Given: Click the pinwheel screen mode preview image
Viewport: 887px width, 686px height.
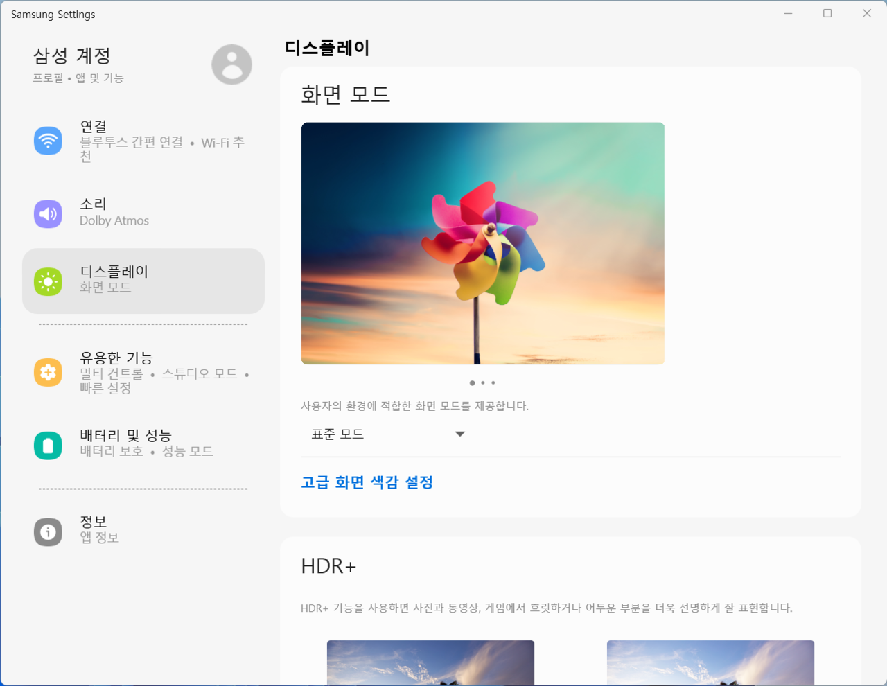Looking at the screenshot, I should click(x=482, y=243).
